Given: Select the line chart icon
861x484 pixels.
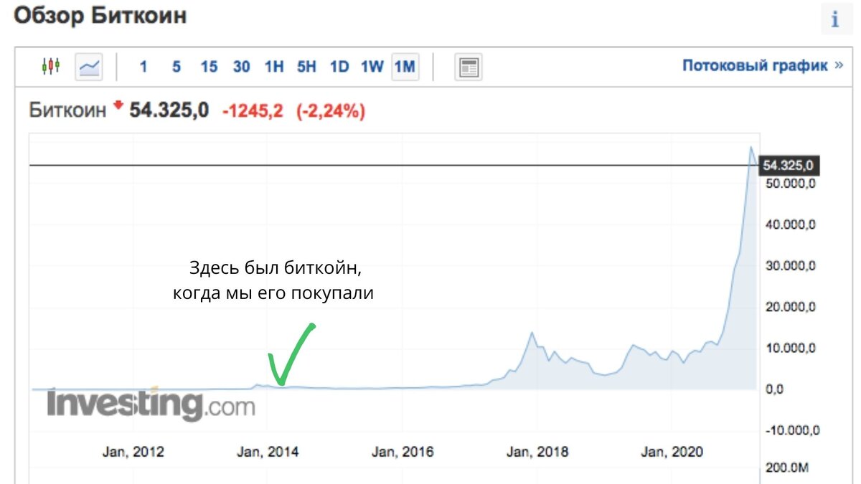Looking at the screenshot, I should tap(88, 66).
